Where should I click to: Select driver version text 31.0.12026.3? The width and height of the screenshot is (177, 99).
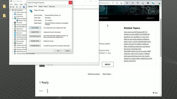(49, 20)
